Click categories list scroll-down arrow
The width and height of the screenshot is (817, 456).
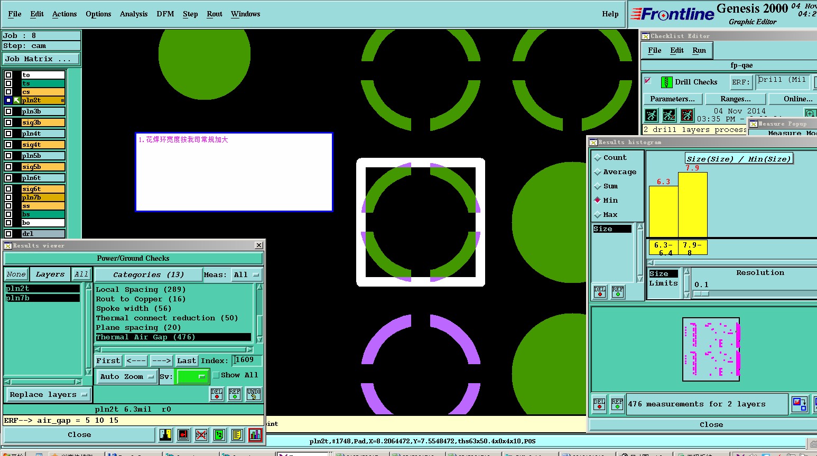(259, 339)
